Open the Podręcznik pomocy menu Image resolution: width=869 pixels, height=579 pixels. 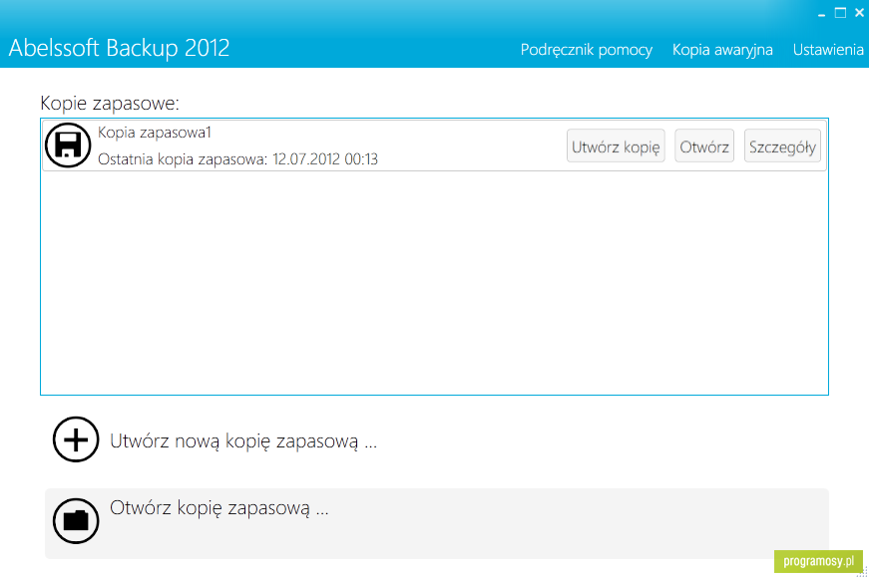(x=587, y=50)
